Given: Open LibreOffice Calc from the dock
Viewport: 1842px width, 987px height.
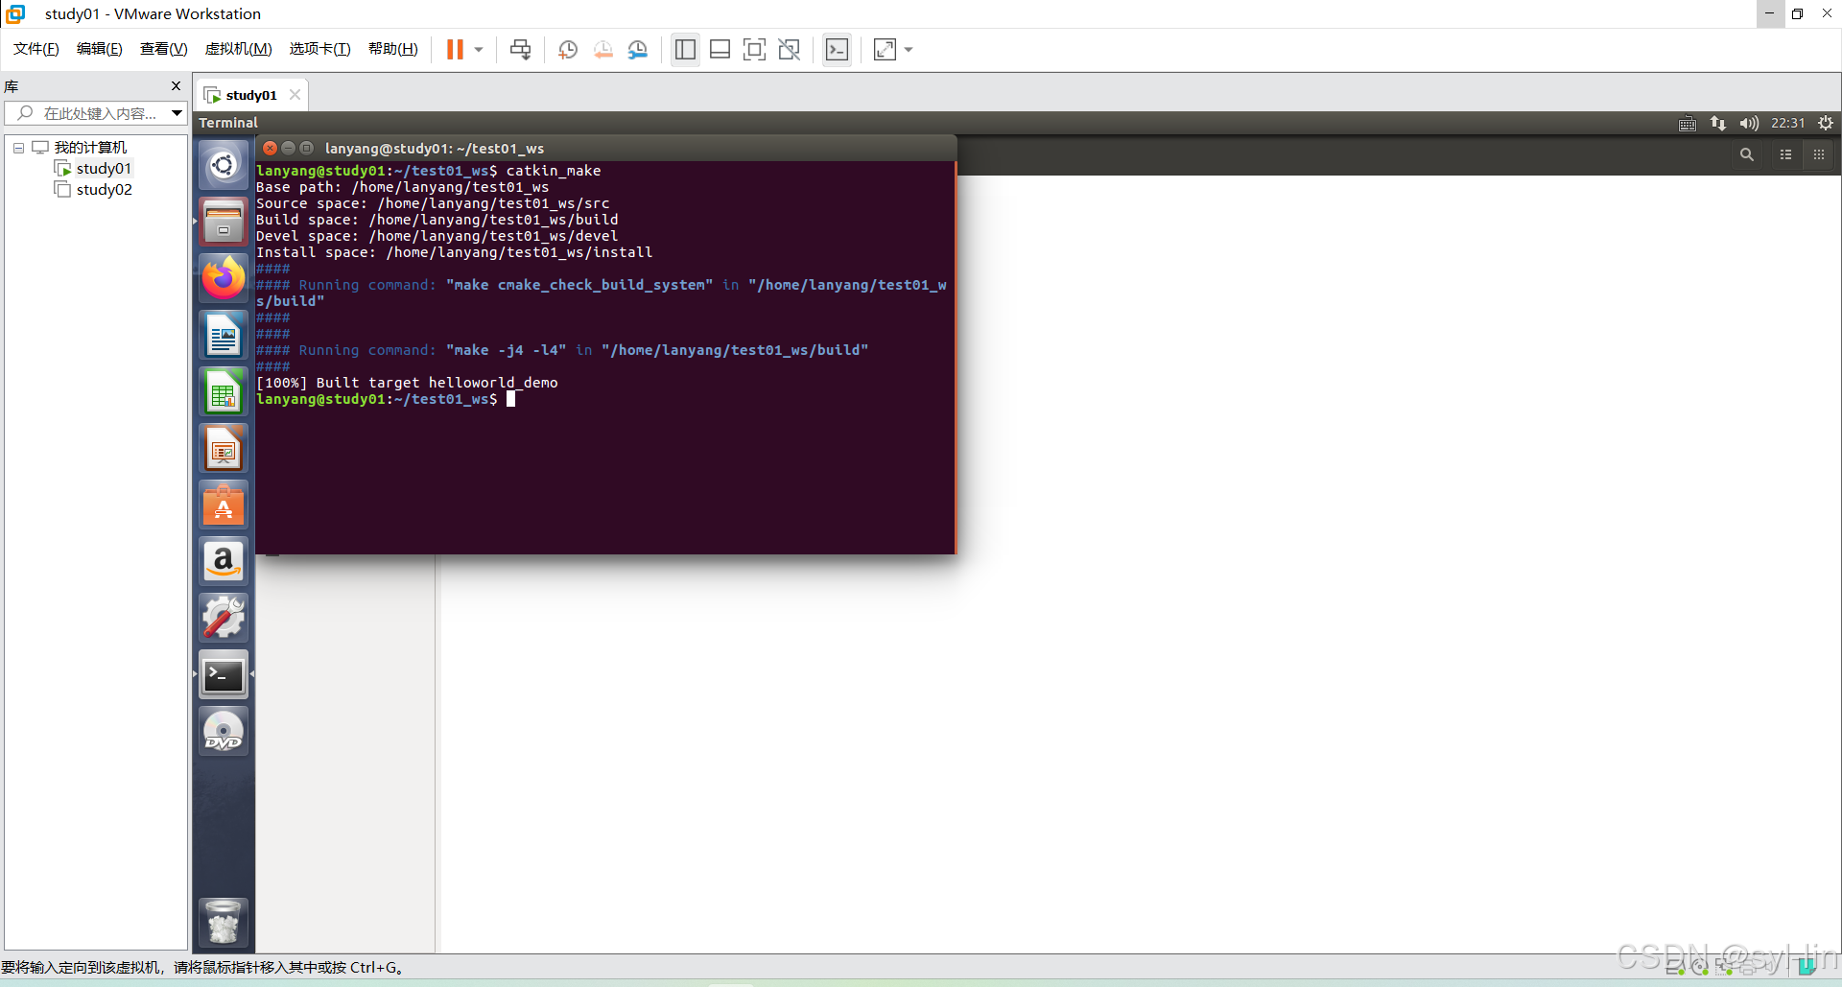Looking at the screenshot, I should pyautogui.click(x=223, y=390).
